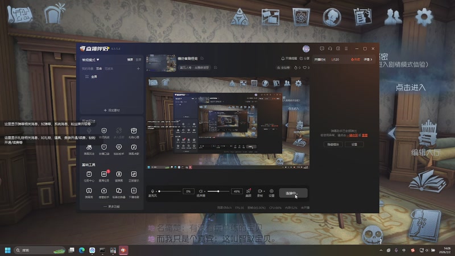Click the beauty effects icon beside 录制

click(x=249, y=191)
